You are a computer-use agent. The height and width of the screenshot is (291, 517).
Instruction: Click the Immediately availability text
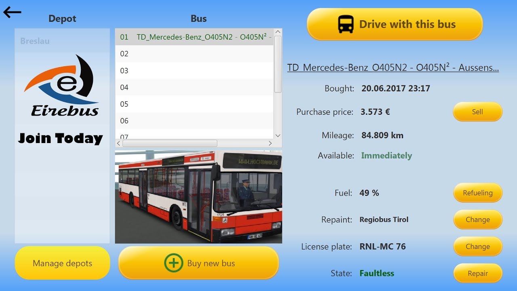tap(387, 156)
